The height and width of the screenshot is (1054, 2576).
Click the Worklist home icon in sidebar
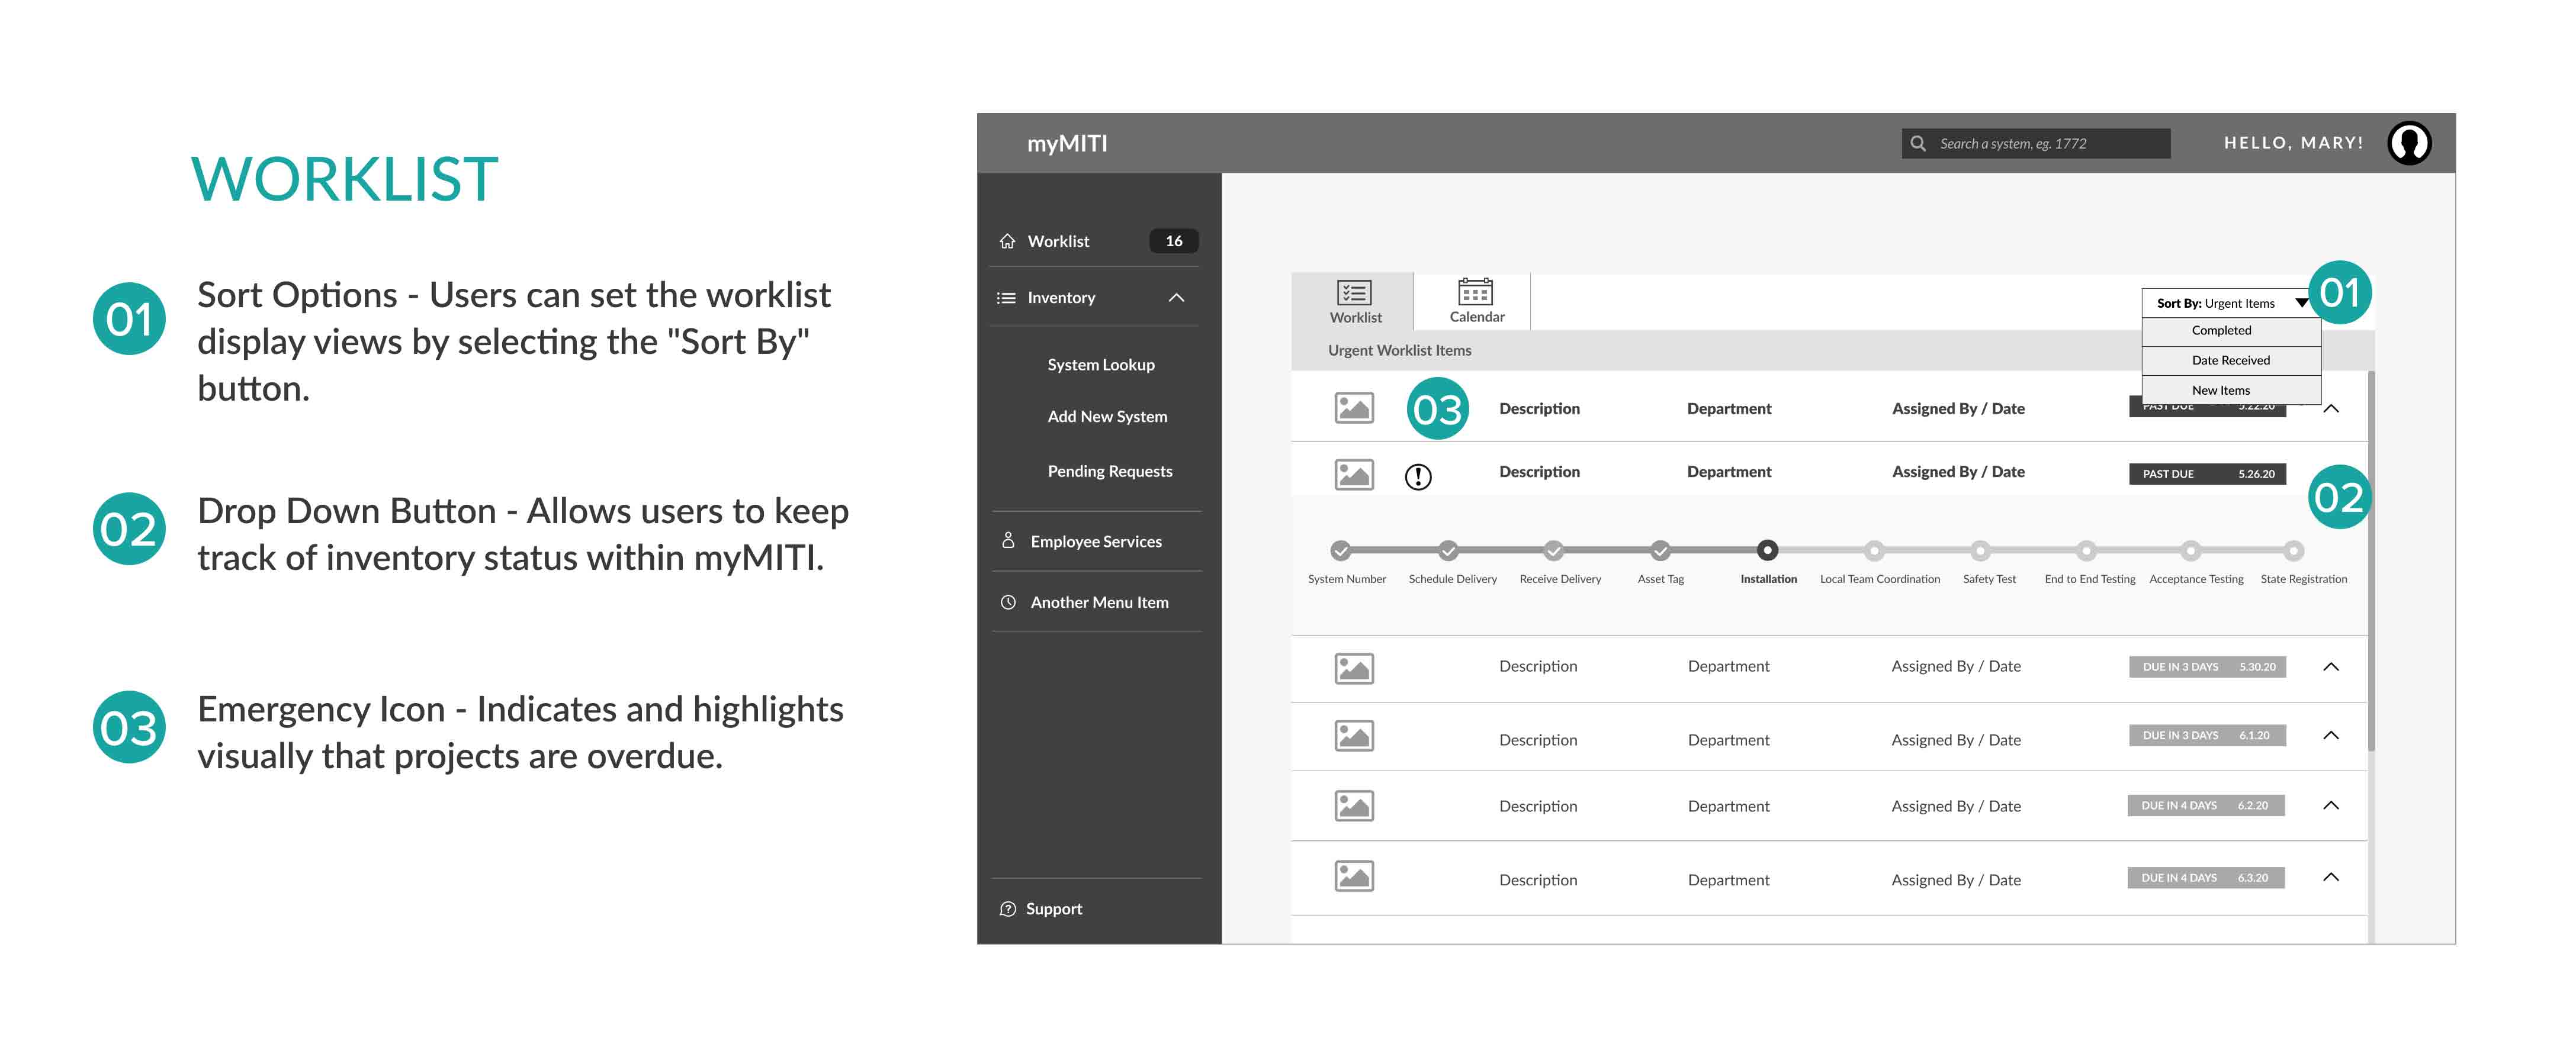(x=1007, y=241)
